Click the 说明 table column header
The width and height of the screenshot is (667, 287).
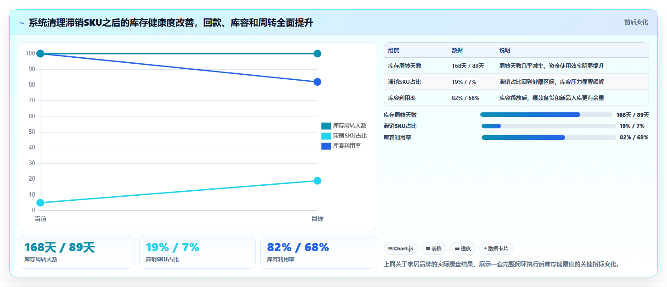(505, 50)
